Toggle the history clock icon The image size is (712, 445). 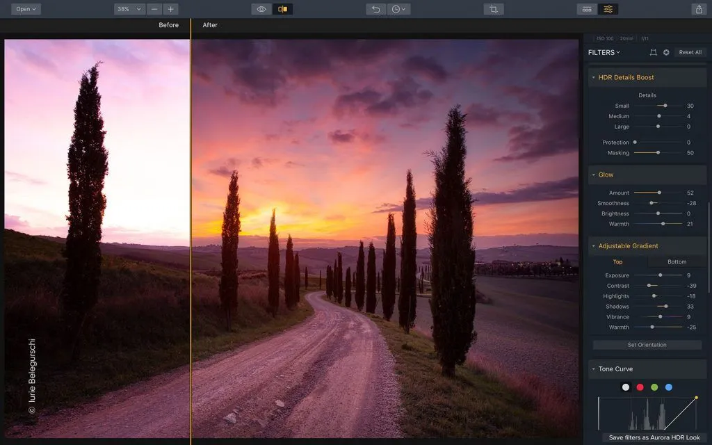tap(398, 9)
